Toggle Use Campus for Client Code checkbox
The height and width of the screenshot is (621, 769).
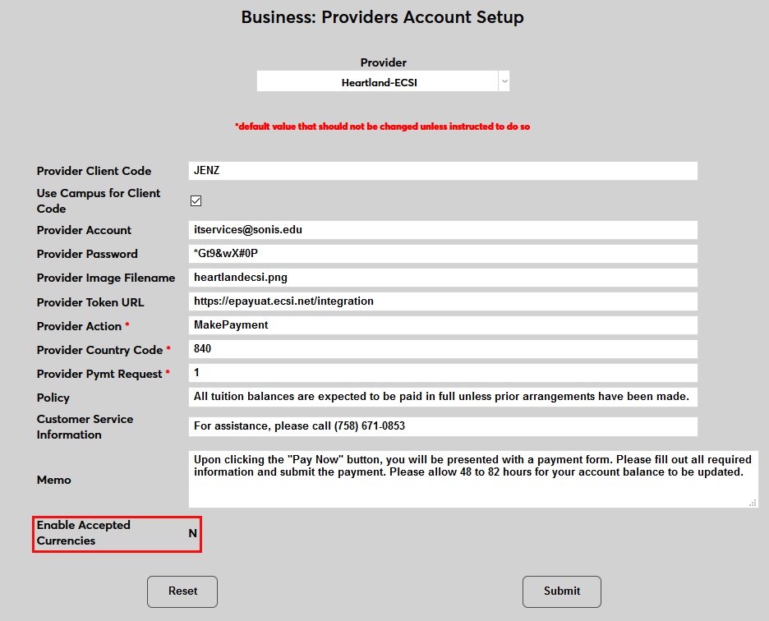coord(196,200)
